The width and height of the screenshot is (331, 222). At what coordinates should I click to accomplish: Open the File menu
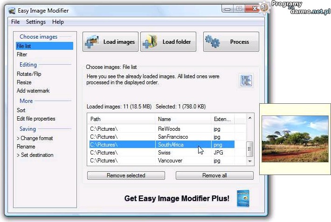15,22
